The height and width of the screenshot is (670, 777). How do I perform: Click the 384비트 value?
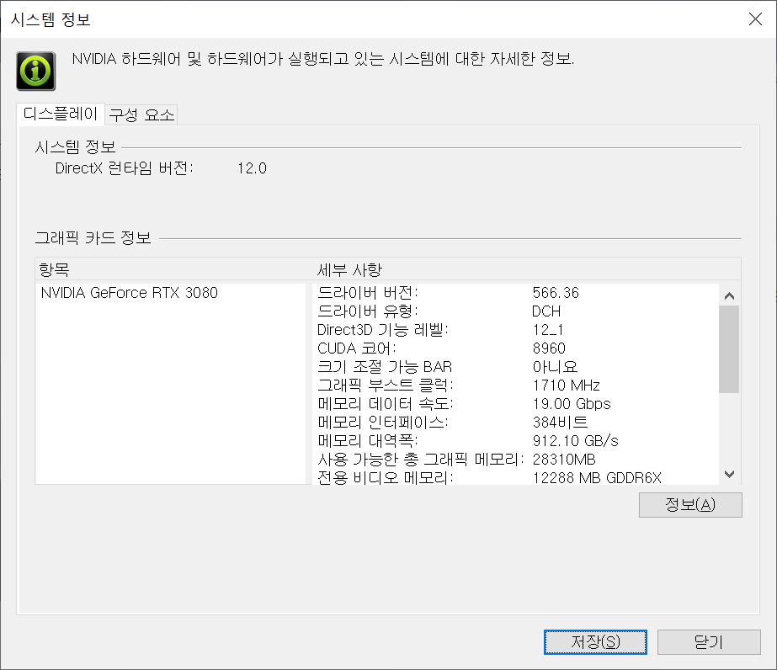point(560,423)
